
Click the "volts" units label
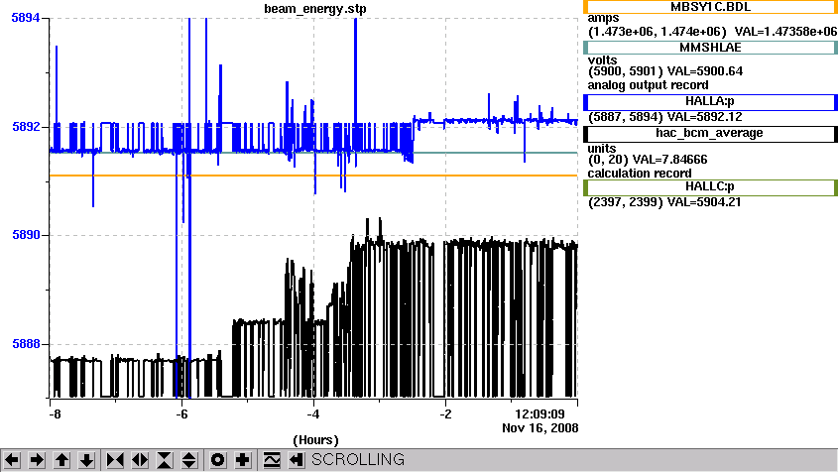tap(602, 60)
